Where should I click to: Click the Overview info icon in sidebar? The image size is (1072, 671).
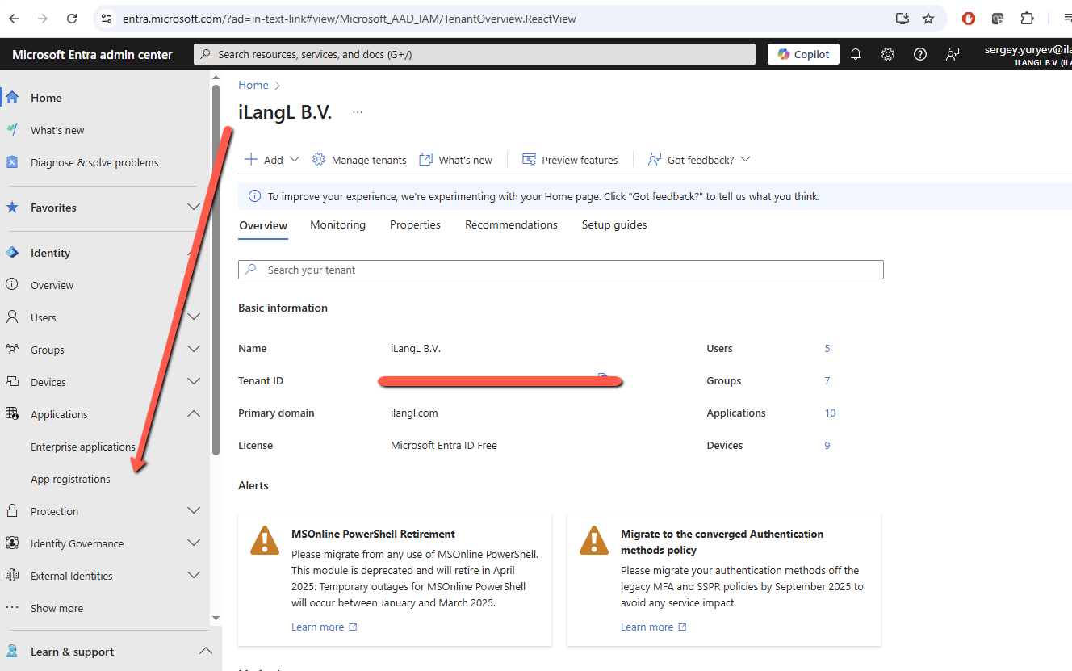12,285
